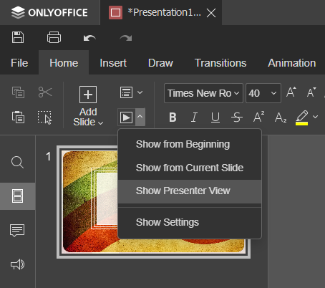Click the Cut scissors icon
The width and height of the screenshot is (325, 288).
pos(45,92)
